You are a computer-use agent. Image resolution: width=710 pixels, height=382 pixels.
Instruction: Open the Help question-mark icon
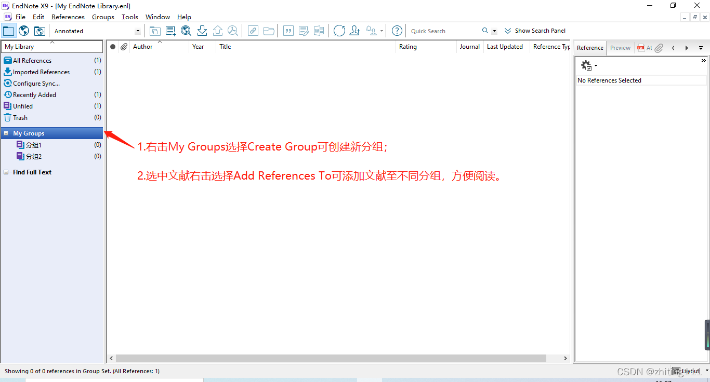coord(397,31)
